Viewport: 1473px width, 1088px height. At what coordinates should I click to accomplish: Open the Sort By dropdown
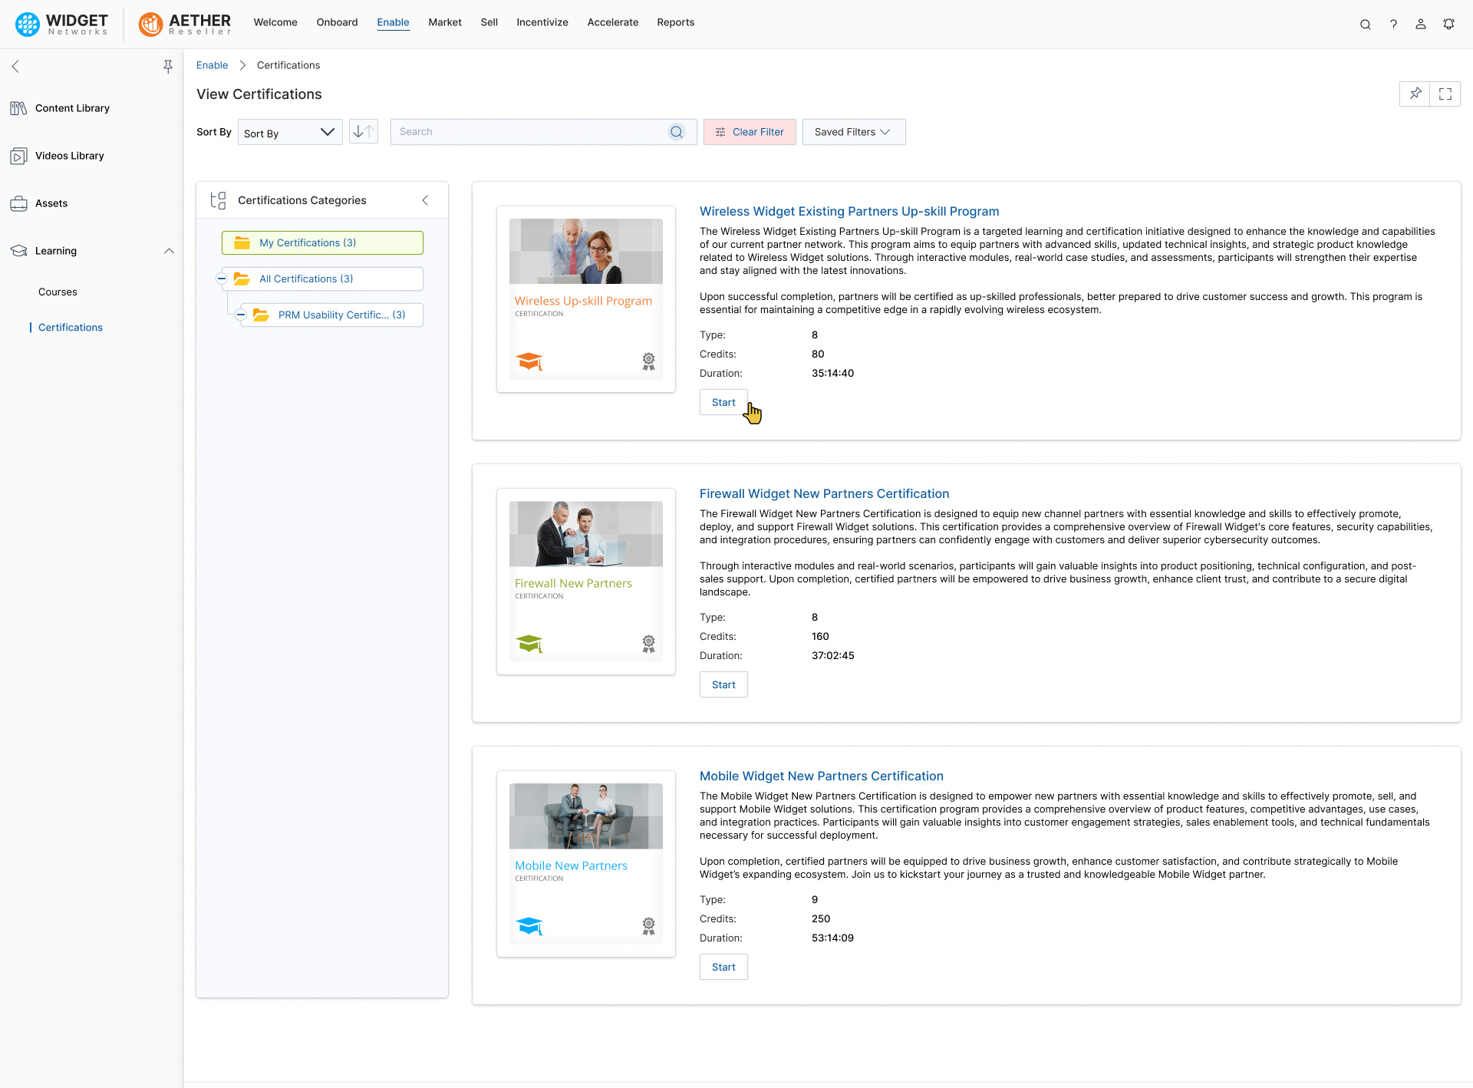[x=289, y=132]
